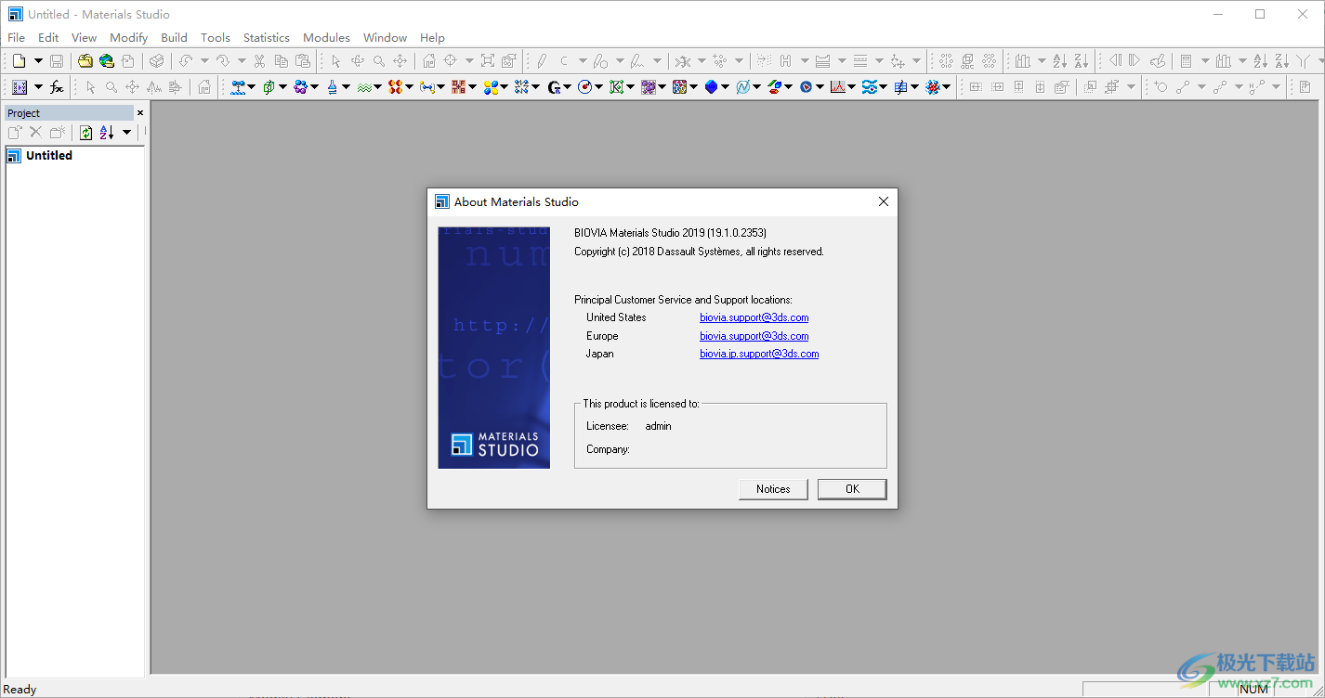Click the NUM status bar indicator

point(1253,690)
